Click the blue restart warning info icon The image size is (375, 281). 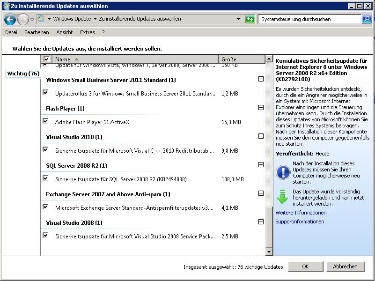point(283,172)
